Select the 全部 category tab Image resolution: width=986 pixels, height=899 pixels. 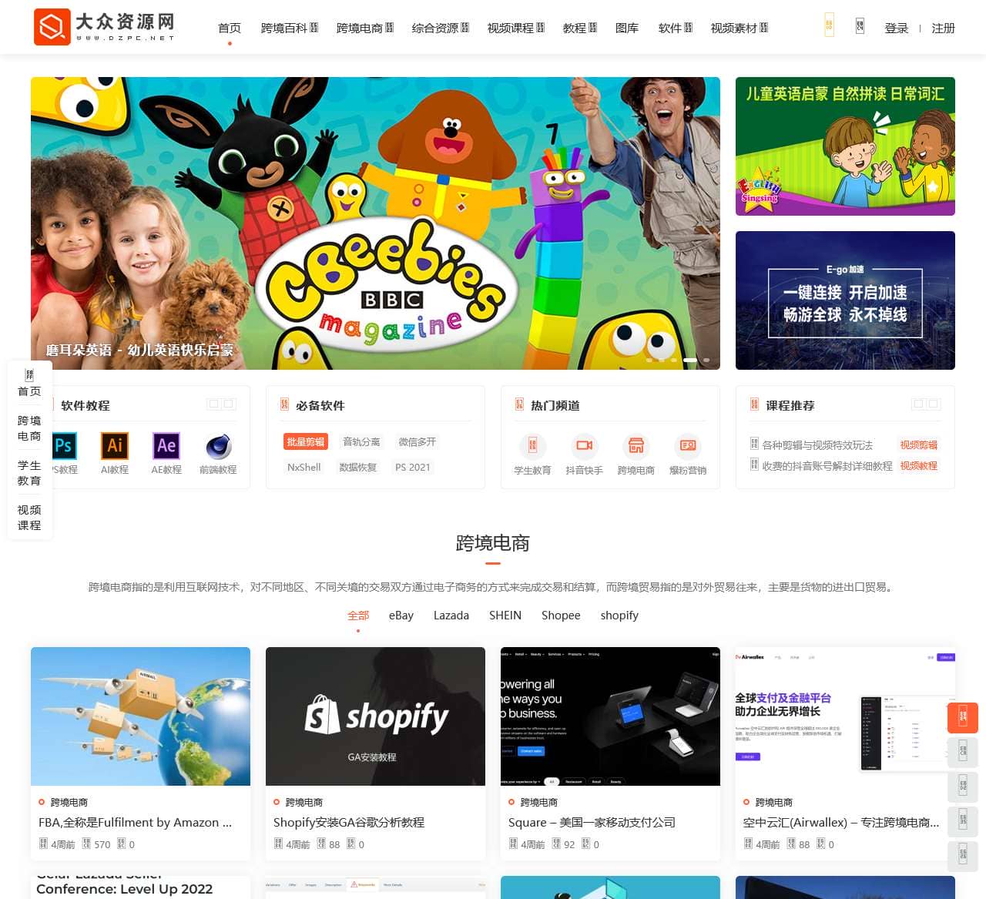[x=358, y=615]
